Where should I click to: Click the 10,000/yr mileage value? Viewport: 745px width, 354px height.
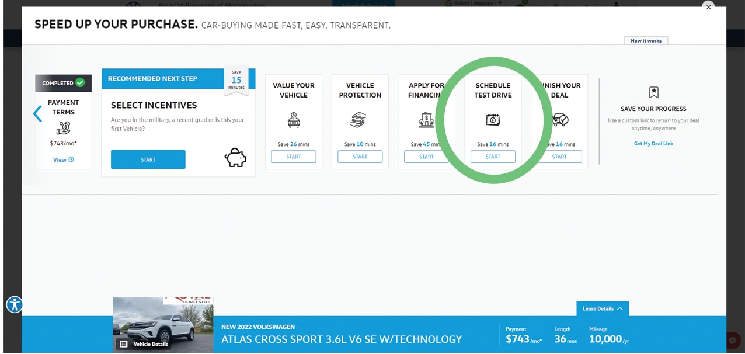(x=609, y=339)
